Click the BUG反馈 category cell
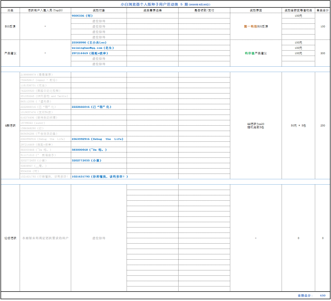The width and height of the screenshot is (331, 301). tap(10, 27)
